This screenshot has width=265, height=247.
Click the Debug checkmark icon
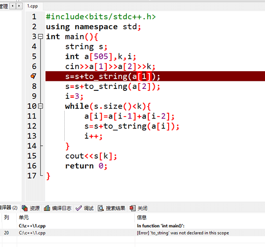coord(79,208)
